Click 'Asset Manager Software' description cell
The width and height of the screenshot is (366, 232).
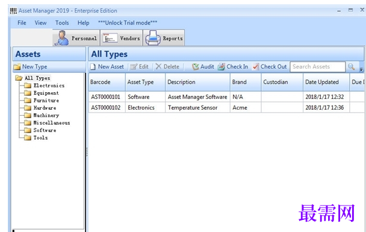[197, 97]
